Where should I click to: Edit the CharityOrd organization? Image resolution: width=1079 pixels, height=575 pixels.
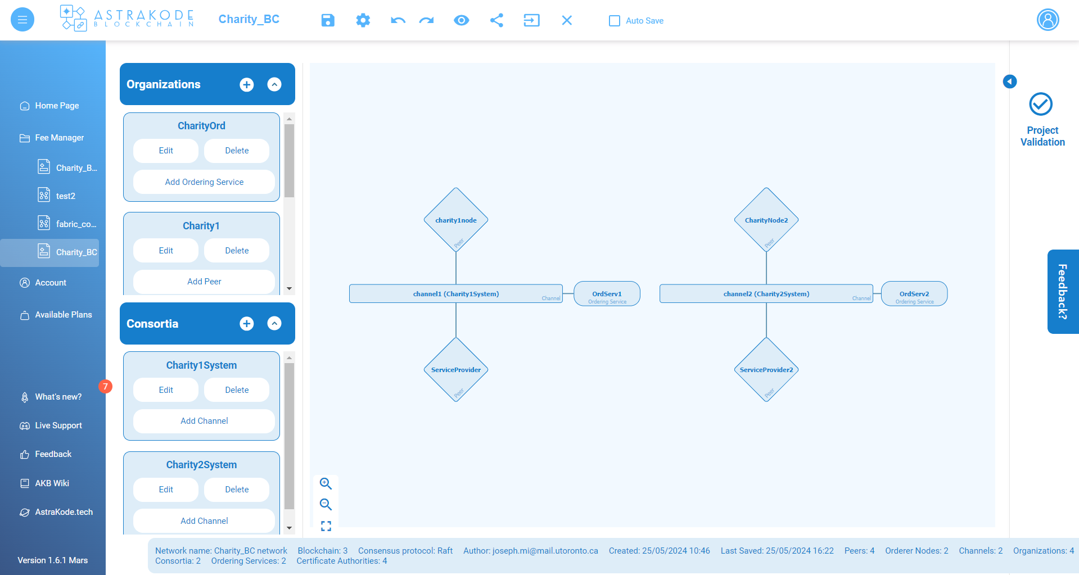(x=166, y=151)
